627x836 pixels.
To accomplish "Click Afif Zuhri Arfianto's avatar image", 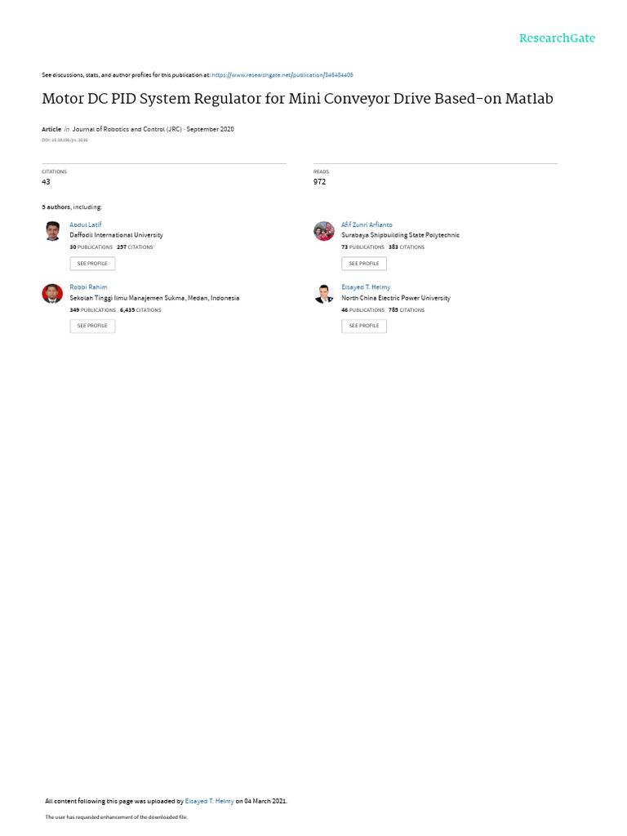I will [323, 231].
